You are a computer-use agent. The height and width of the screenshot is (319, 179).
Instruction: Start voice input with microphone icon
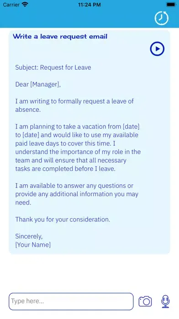pos(165,301)
